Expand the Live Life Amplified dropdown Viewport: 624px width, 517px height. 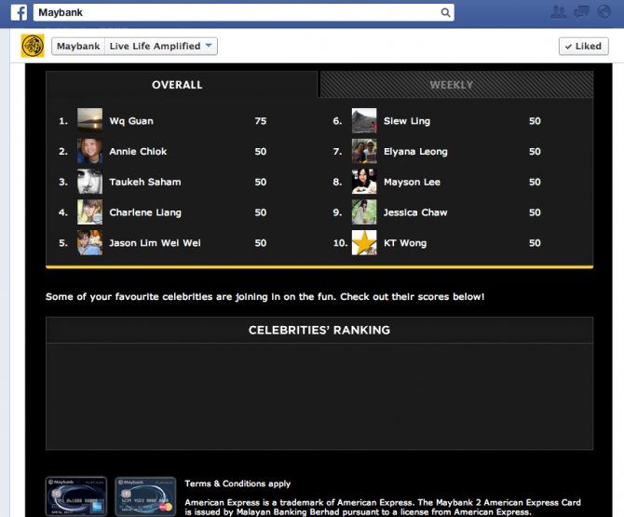pos(161,47)
